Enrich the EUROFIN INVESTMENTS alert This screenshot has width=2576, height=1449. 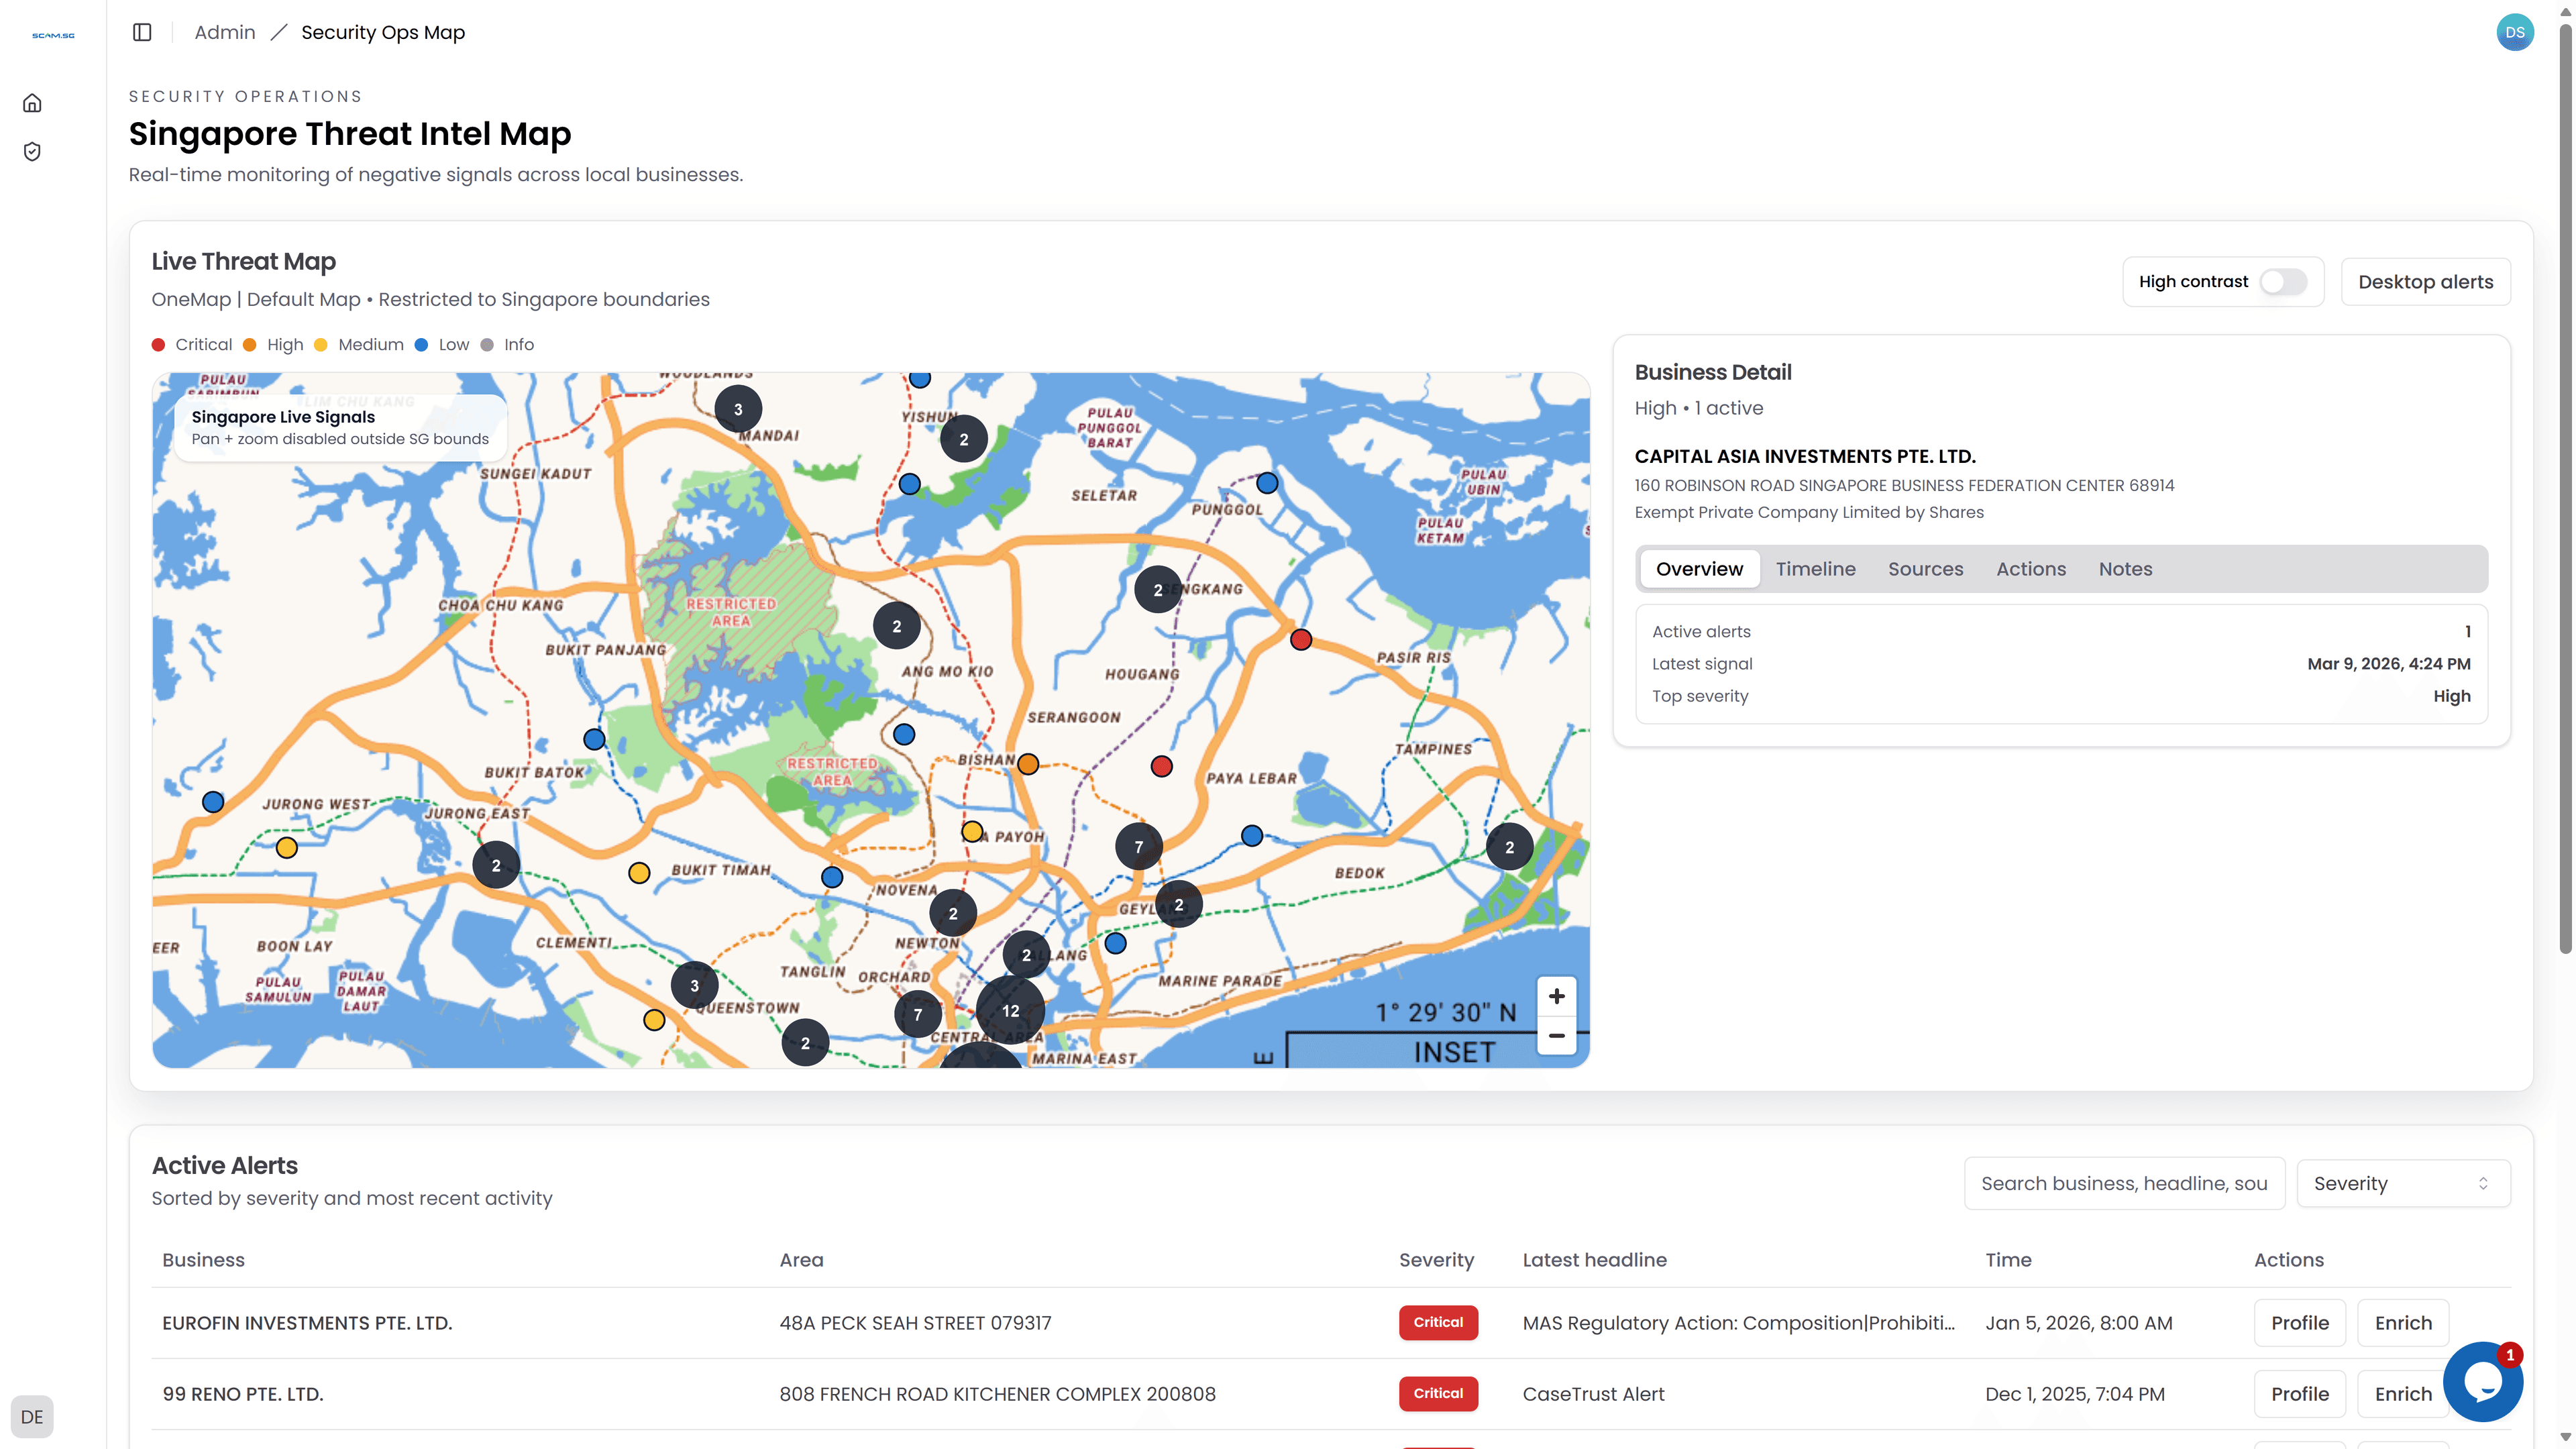pyautogui.click(x=2404, y=1322)
